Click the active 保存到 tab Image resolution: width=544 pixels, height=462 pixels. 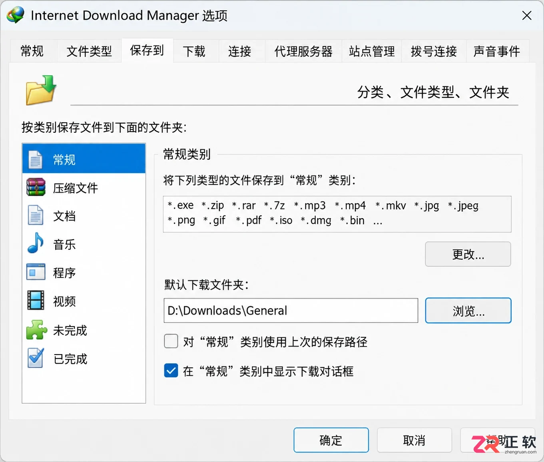147,50
